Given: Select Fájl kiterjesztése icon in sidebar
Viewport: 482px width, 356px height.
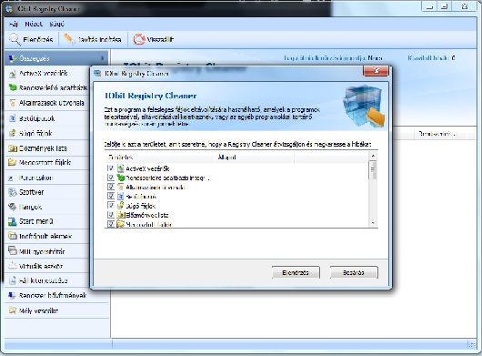Looking at the screenshot, I should tap(12, 280).
